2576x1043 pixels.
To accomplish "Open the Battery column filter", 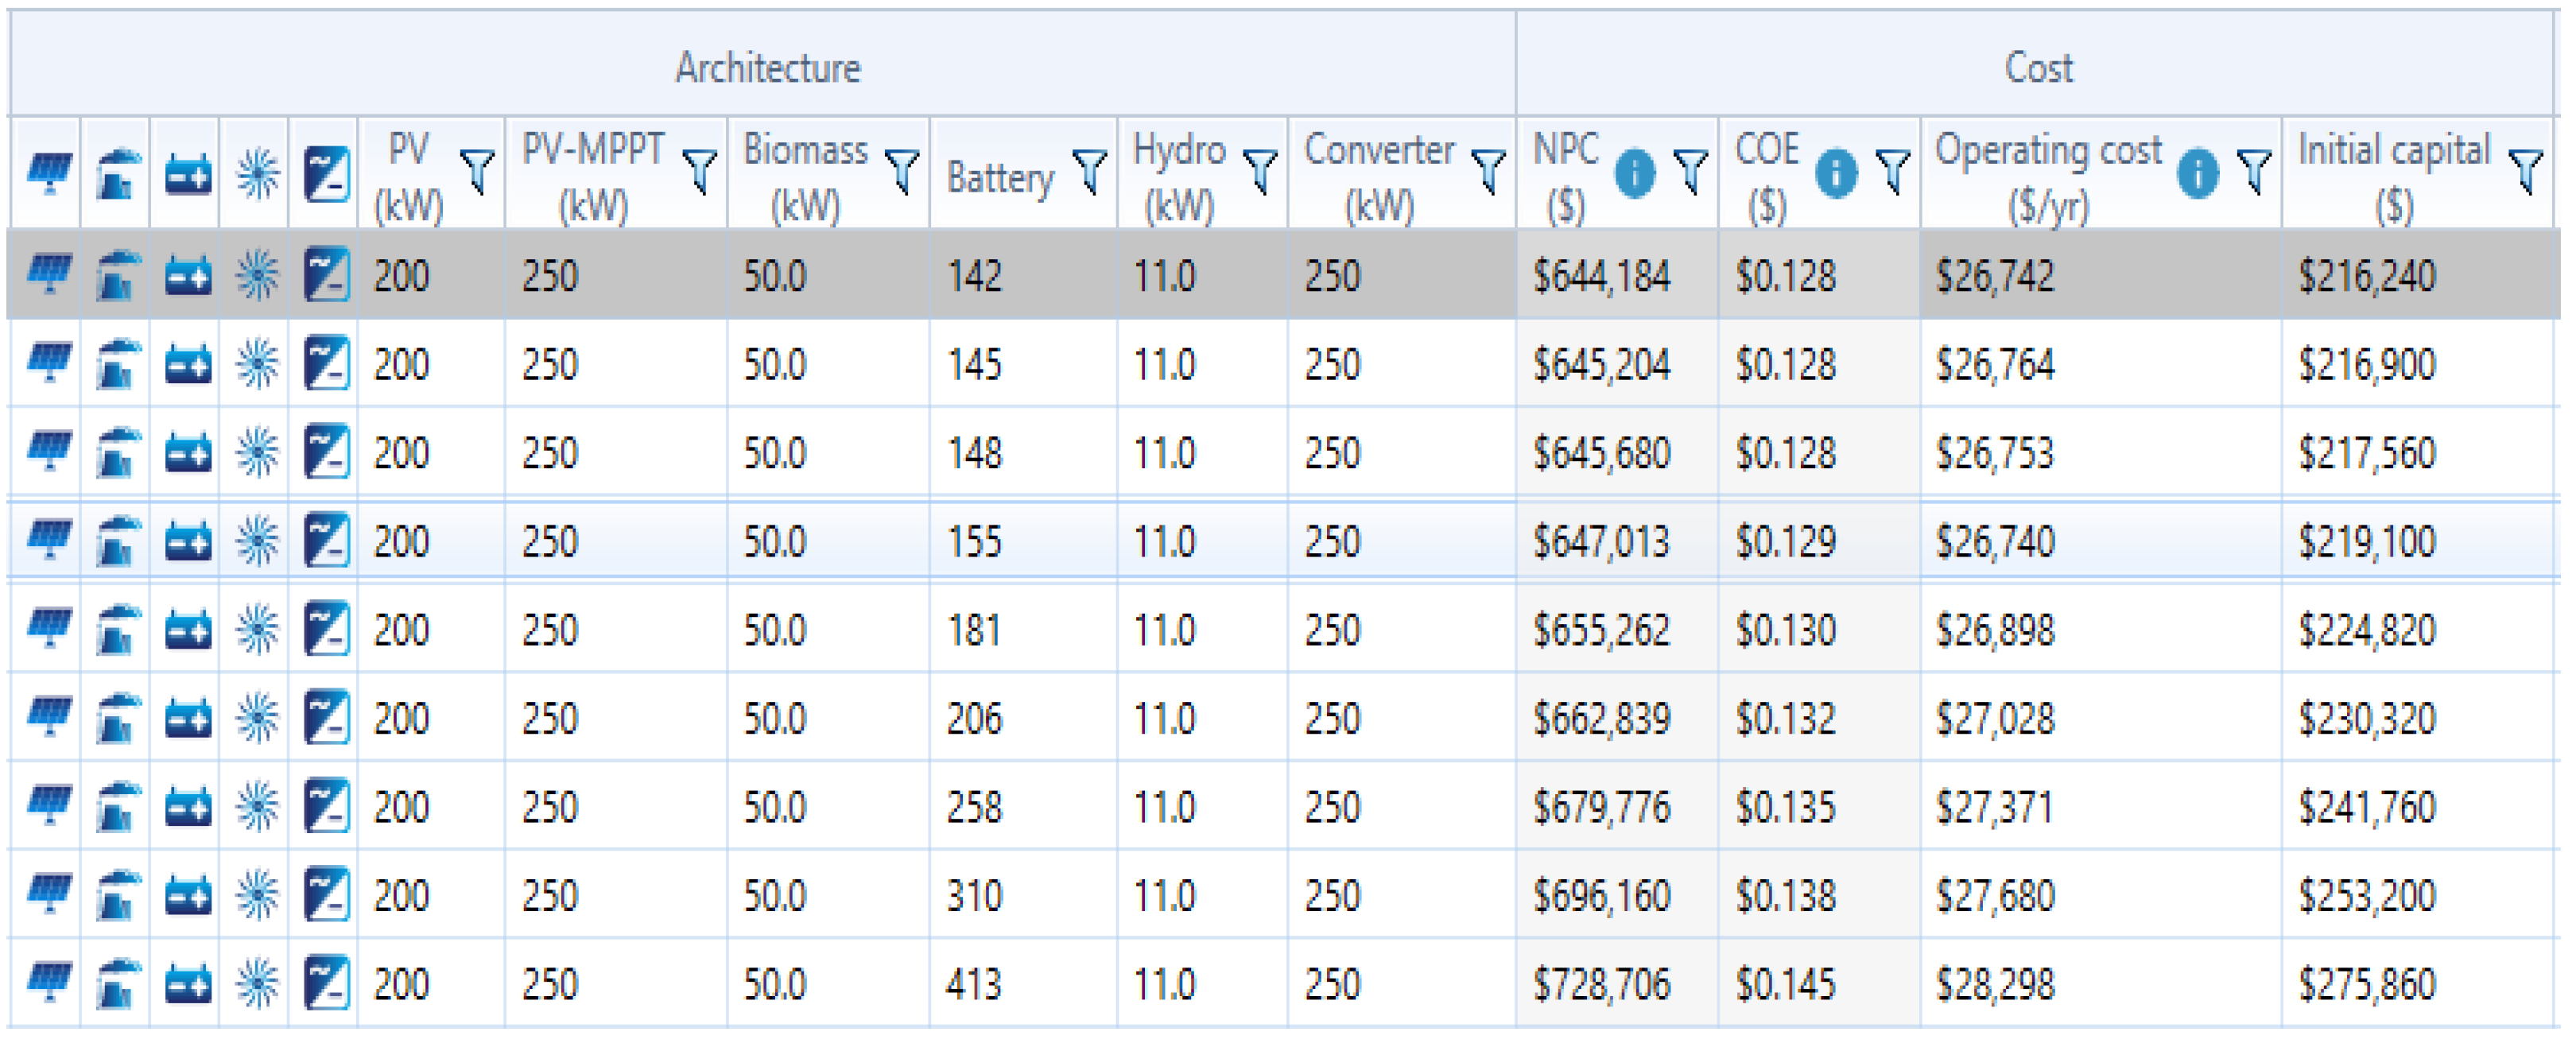I will pos(1089,171).
